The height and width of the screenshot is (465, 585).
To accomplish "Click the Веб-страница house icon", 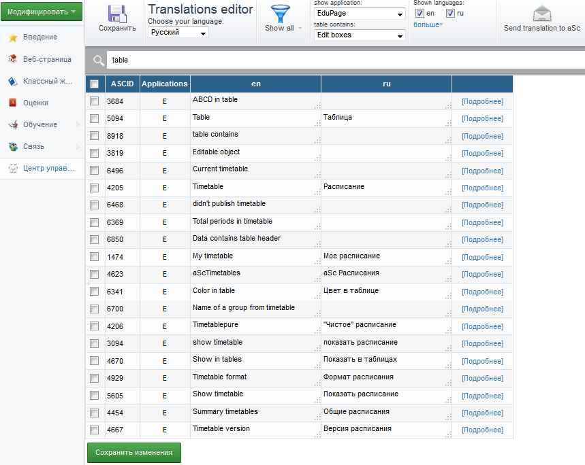I will pyautogui.click(x=13, y=59).
